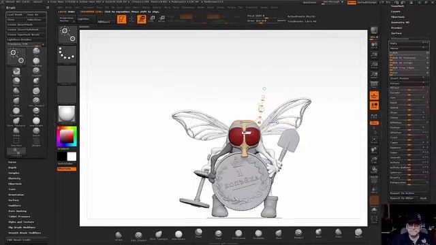Click the Actual size icon

pos(374,65)
